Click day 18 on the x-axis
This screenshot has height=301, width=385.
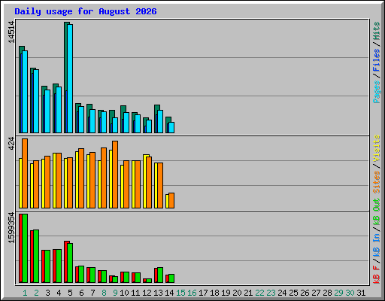[x=214, y=293]
